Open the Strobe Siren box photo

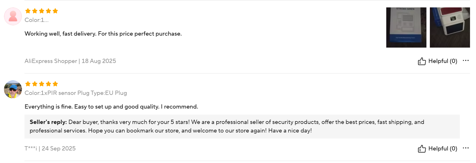pyautogui.click(x=406, y=27)
